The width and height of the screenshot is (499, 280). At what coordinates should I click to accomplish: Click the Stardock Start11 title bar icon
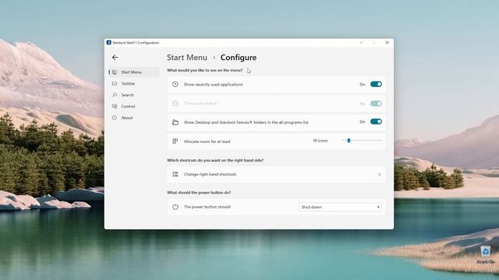tap(109, 43)
